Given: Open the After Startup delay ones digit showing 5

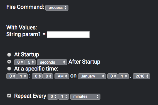Looking at the screenshot, I should 30,62.
